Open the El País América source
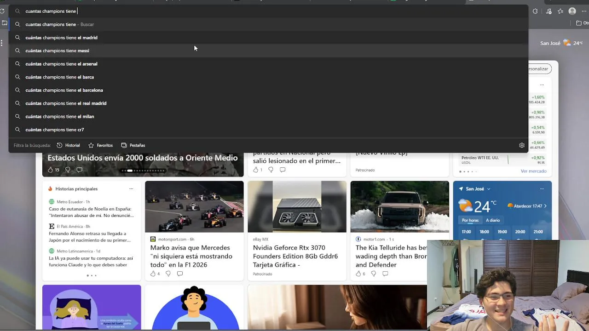Screen dimensions: 589x331 [x=69, y=226]
